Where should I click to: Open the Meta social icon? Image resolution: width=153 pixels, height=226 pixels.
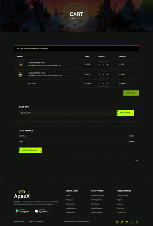pyautogui.click(x=132, y=222)
